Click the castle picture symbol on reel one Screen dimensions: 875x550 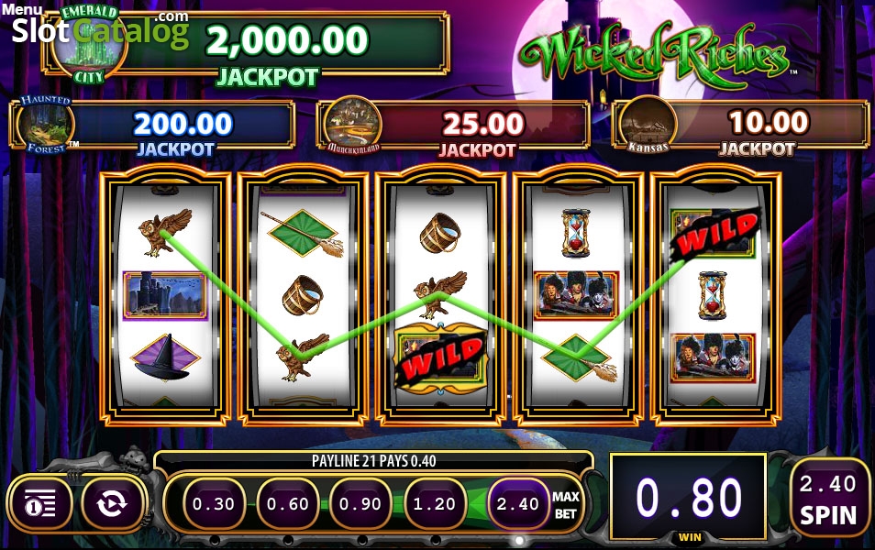click(165, 296)
